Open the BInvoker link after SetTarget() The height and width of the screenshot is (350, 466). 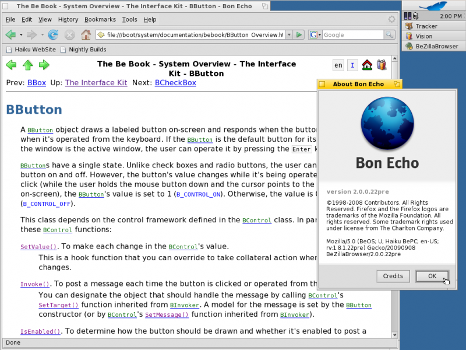[x=185, y=305]
